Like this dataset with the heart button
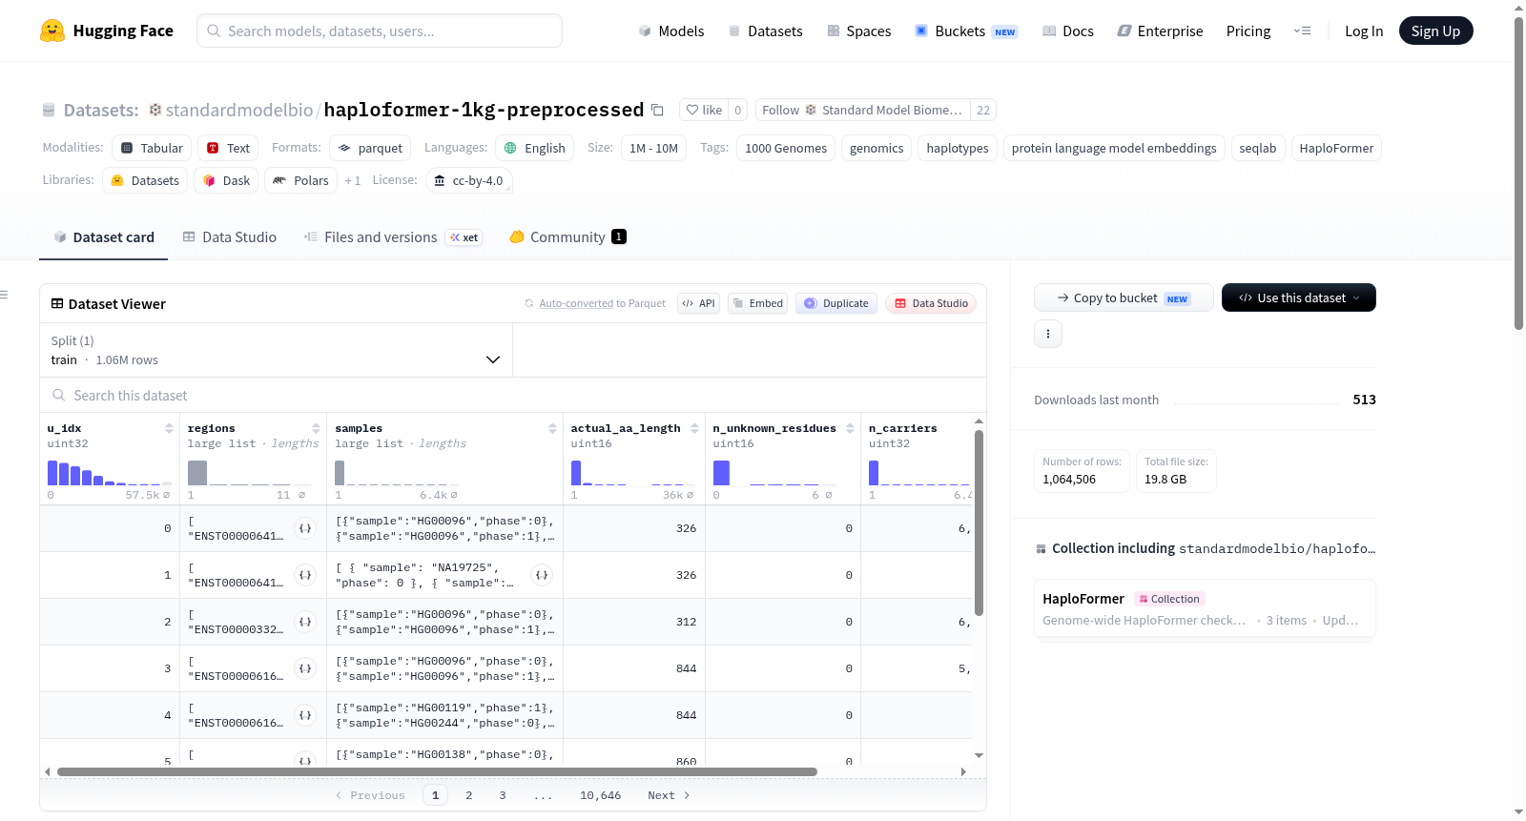This screenshot has height=821, width=1526. 704,110
